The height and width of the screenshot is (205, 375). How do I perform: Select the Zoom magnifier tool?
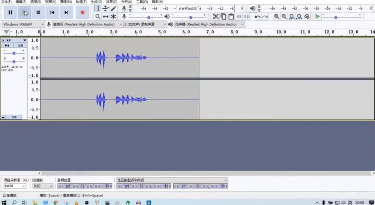97,16
